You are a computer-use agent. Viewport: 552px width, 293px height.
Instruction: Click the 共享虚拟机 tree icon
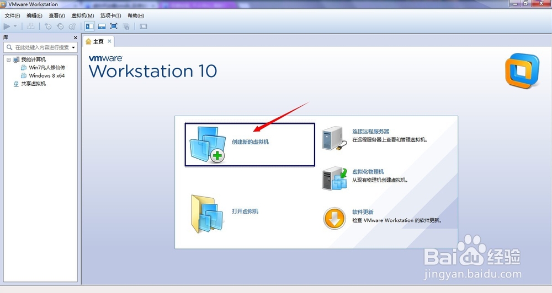[x=16, y=84]
